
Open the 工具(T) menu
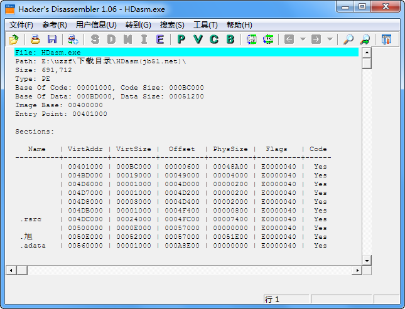(205, 25)
